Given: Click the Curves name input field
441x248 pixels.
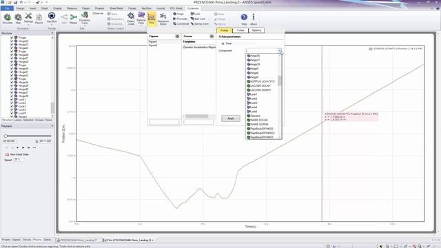Looking at the screenshot, I should pyautogui.click(x=198, y=123).
